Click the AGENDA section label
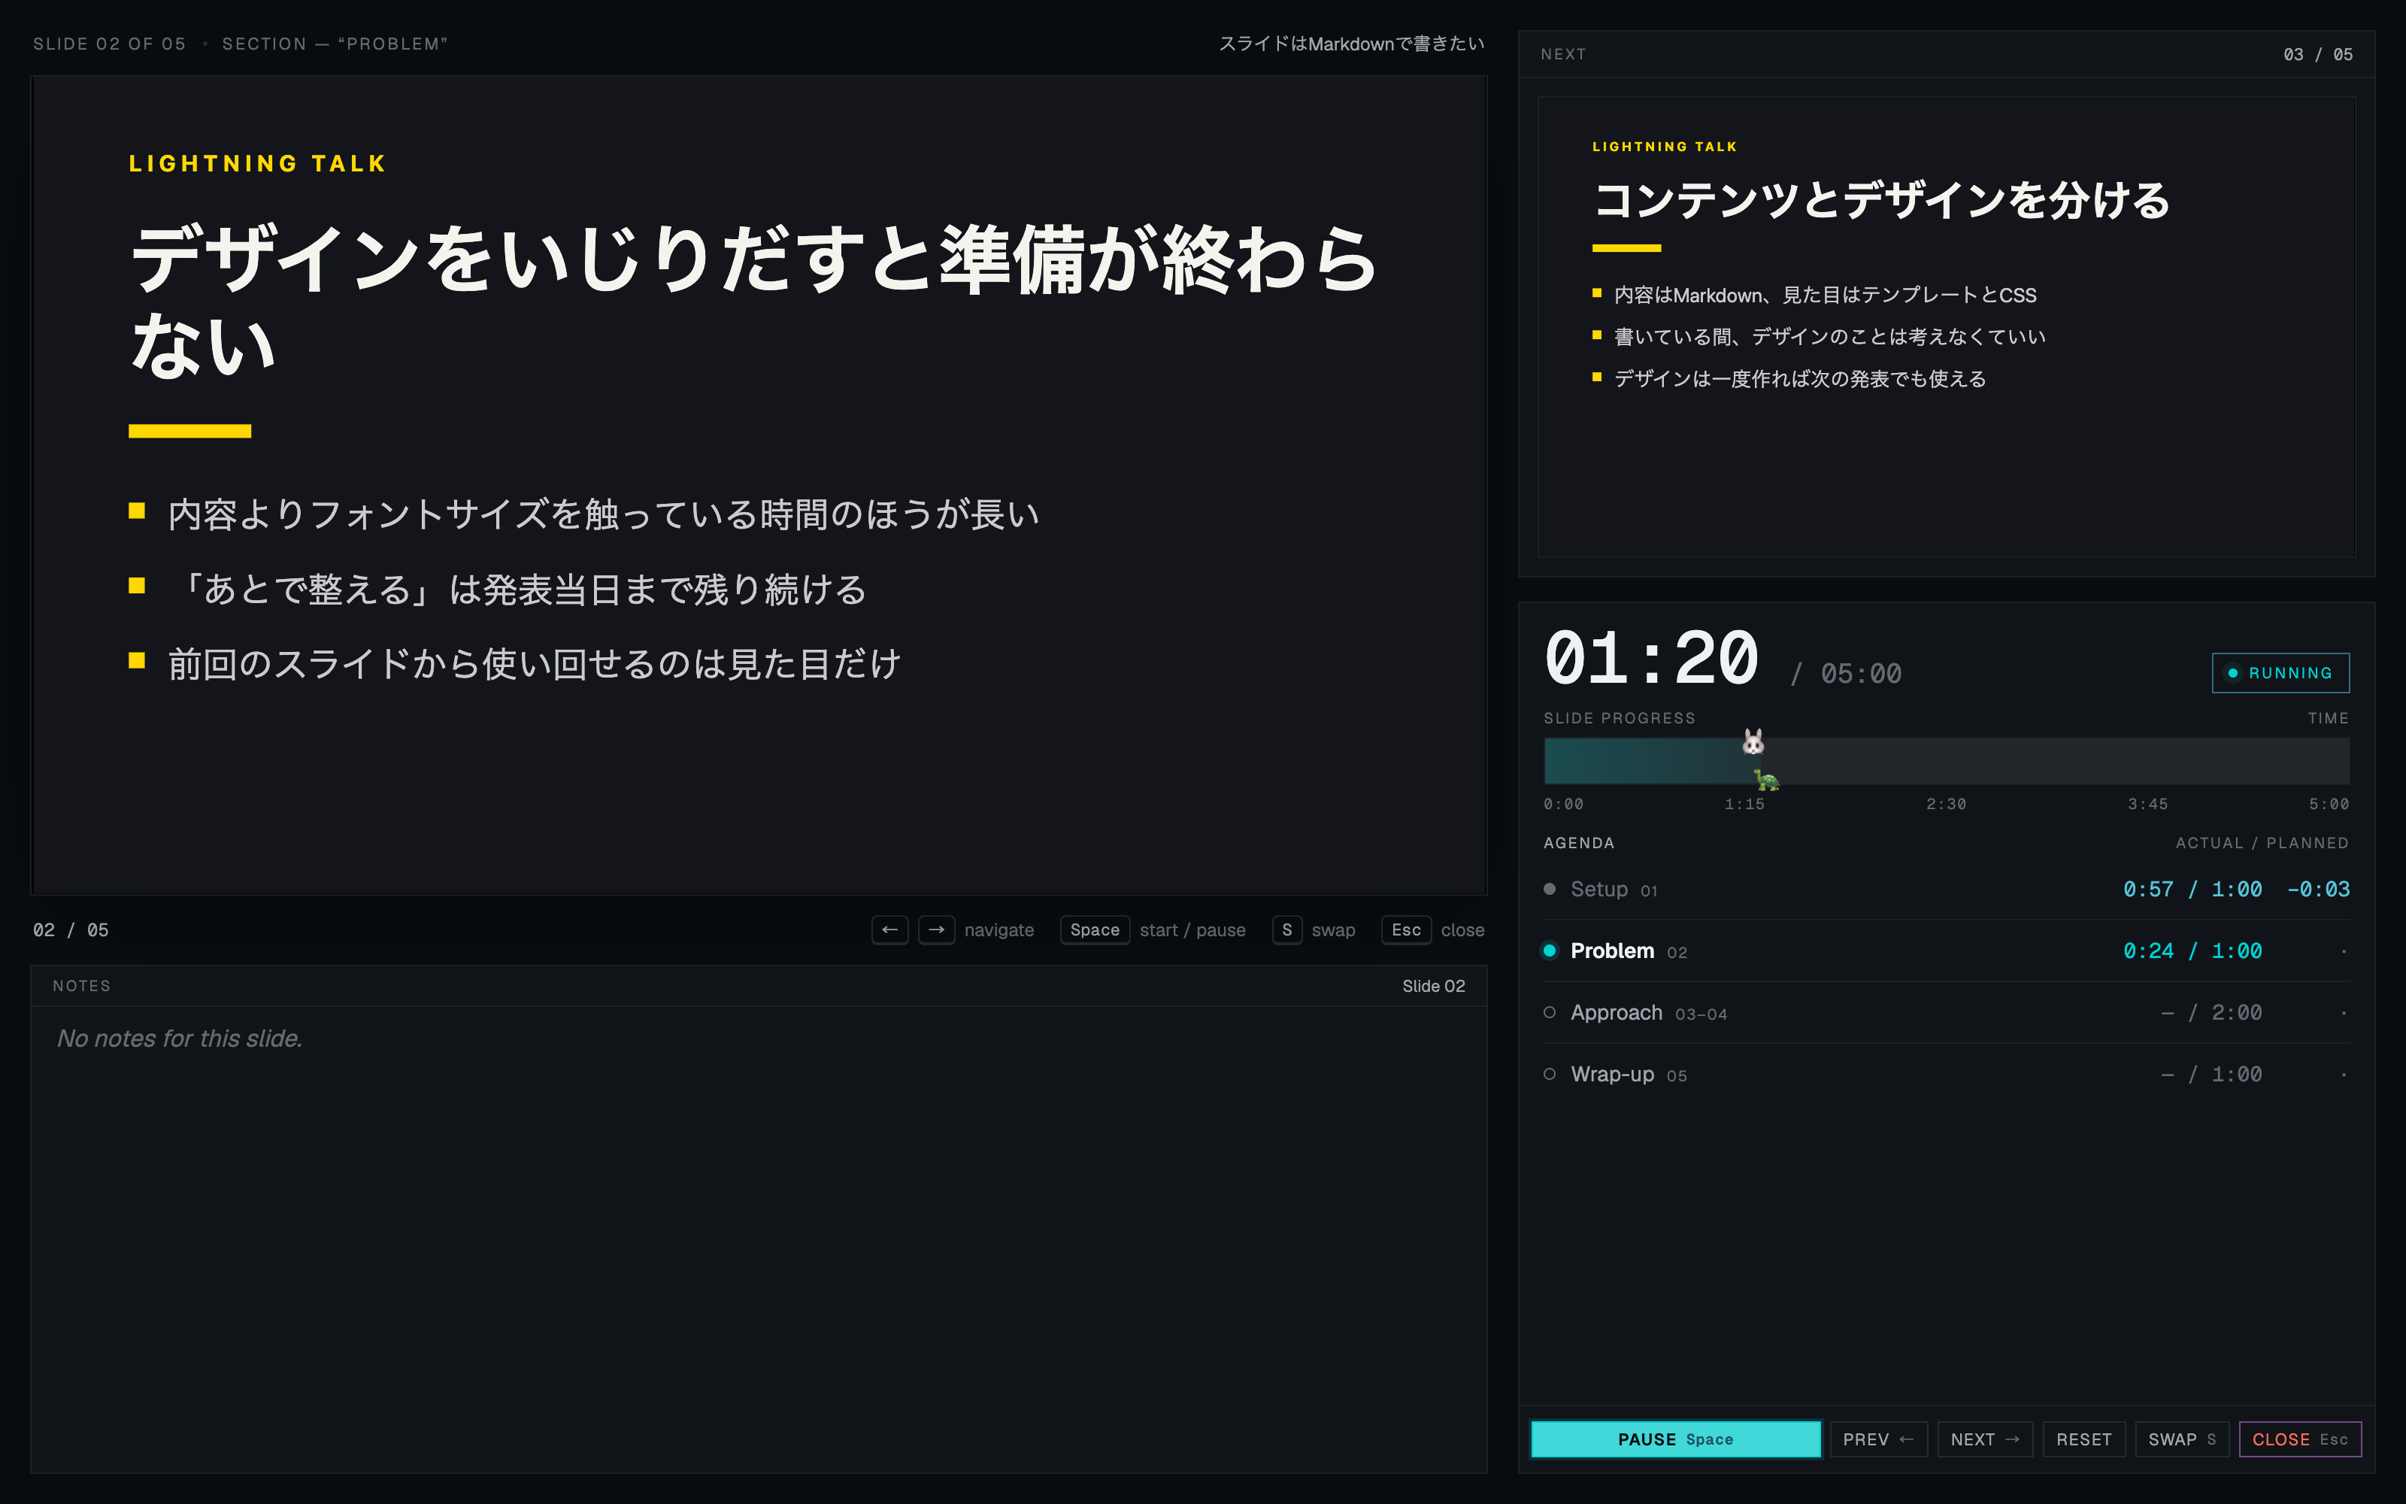2406x1504 pixels. click(x=1579, y=842)
